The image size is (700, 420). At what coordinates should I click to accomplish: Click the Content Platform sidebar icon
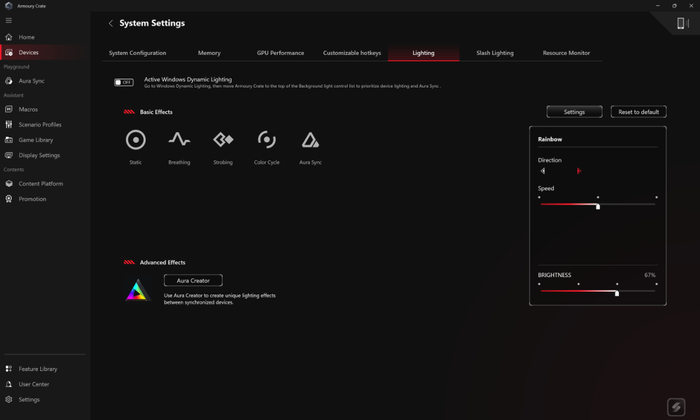click(9, 184)
